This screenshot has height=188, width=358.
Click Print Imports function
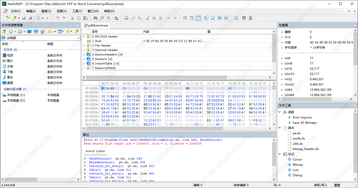point(302,117)
